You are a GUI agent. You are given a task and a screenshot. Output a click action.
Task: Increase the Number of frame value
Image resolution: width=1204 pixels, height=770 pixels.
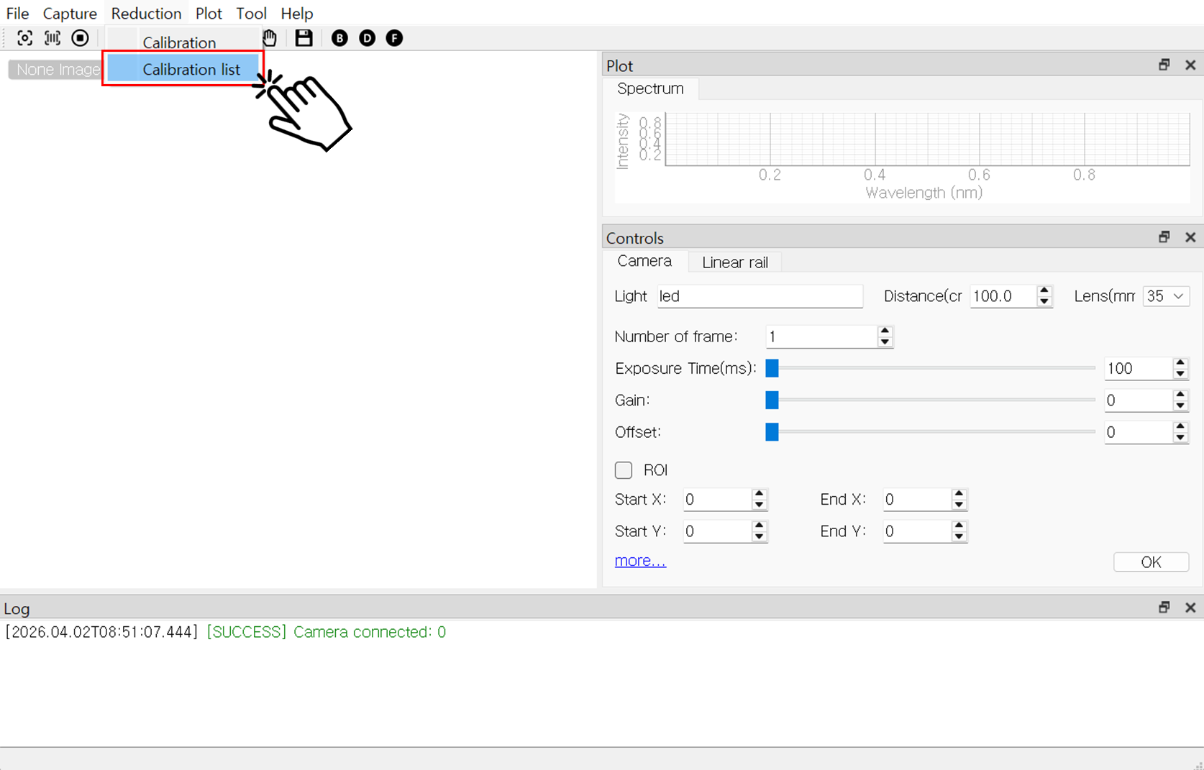click(x=885, y=331)
